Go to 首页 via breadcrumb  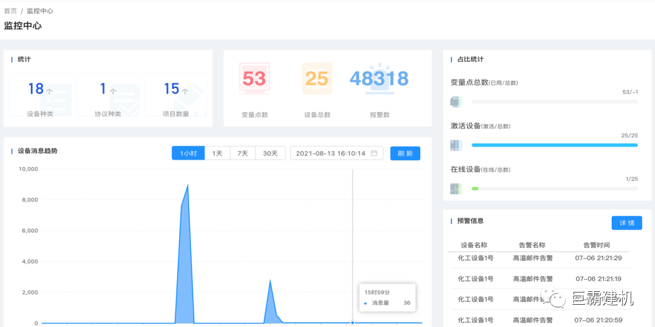pyautogui.click(x=10, y=11)
